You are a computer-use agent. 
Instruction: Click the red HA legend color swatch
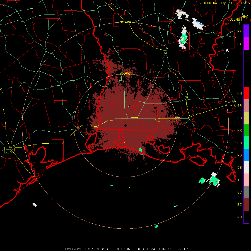[246, 93]
